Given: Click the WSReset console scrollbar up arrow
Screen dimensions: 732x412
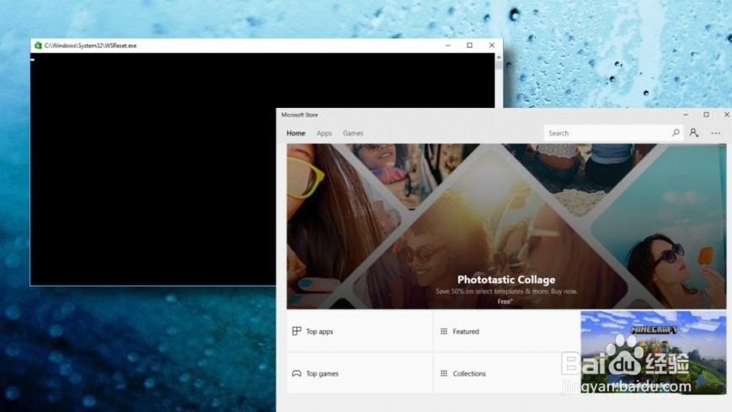Looking at the screenshot, I should 499,57.
